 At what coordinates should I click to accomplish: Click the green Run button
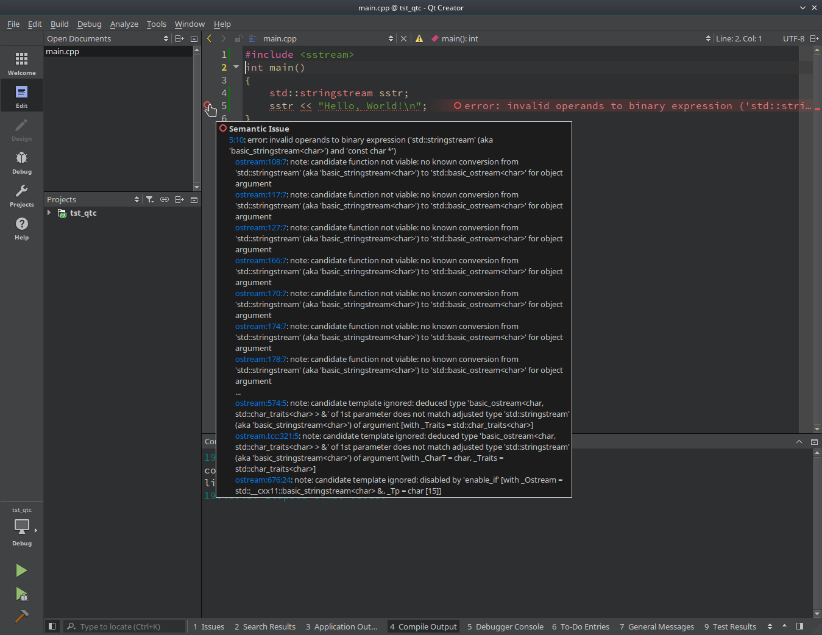click(x=21, y=570)
